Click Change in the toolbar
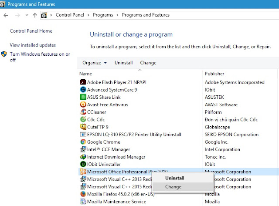This screenshot has height=206, width=279. tap(148, 63)
